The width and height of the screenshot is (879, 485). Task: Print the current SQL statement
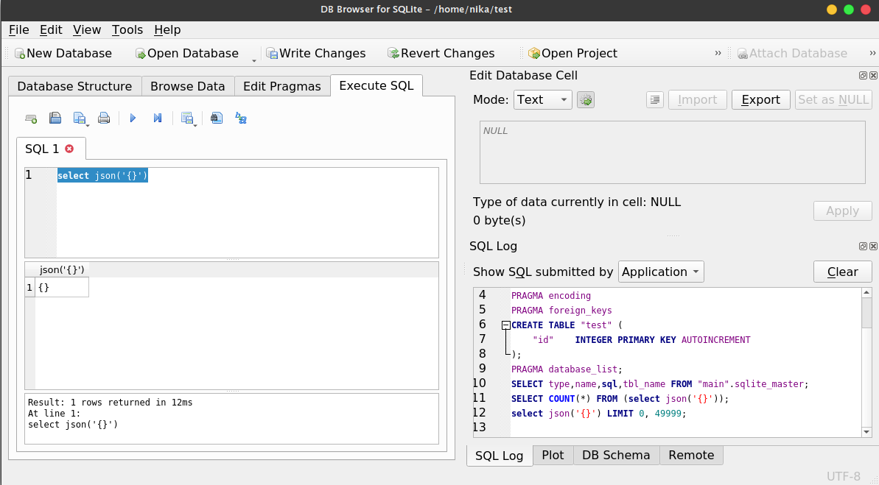(103, 118)
